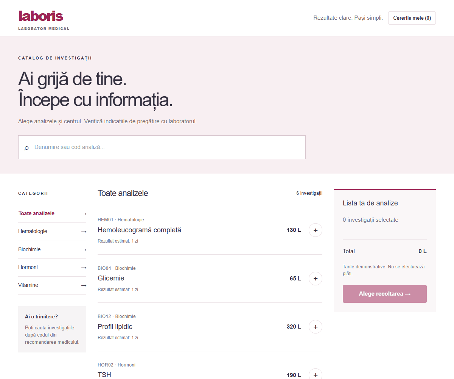
Task: Click the HOR02 · Hormoni code label
Action: click(x=117, y=365)
